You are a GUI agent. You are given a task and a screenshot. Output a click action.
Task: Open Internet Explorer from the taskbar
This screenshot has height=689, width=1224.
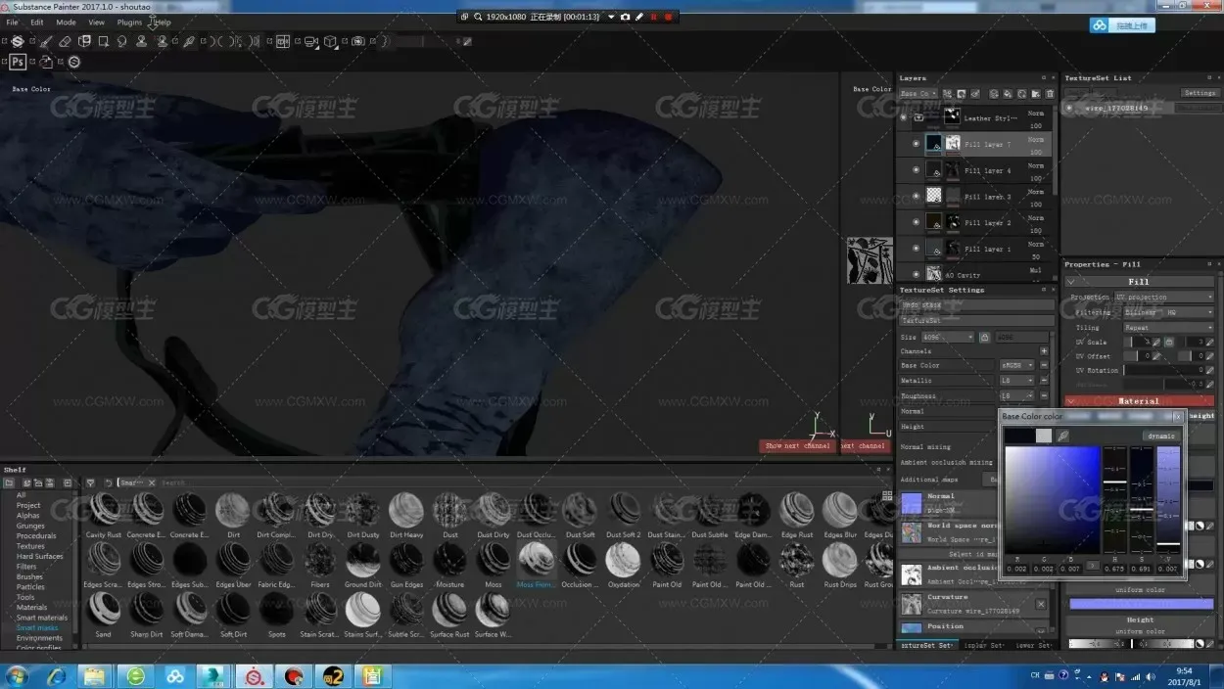pyautogui.click(x=55, y=676)
